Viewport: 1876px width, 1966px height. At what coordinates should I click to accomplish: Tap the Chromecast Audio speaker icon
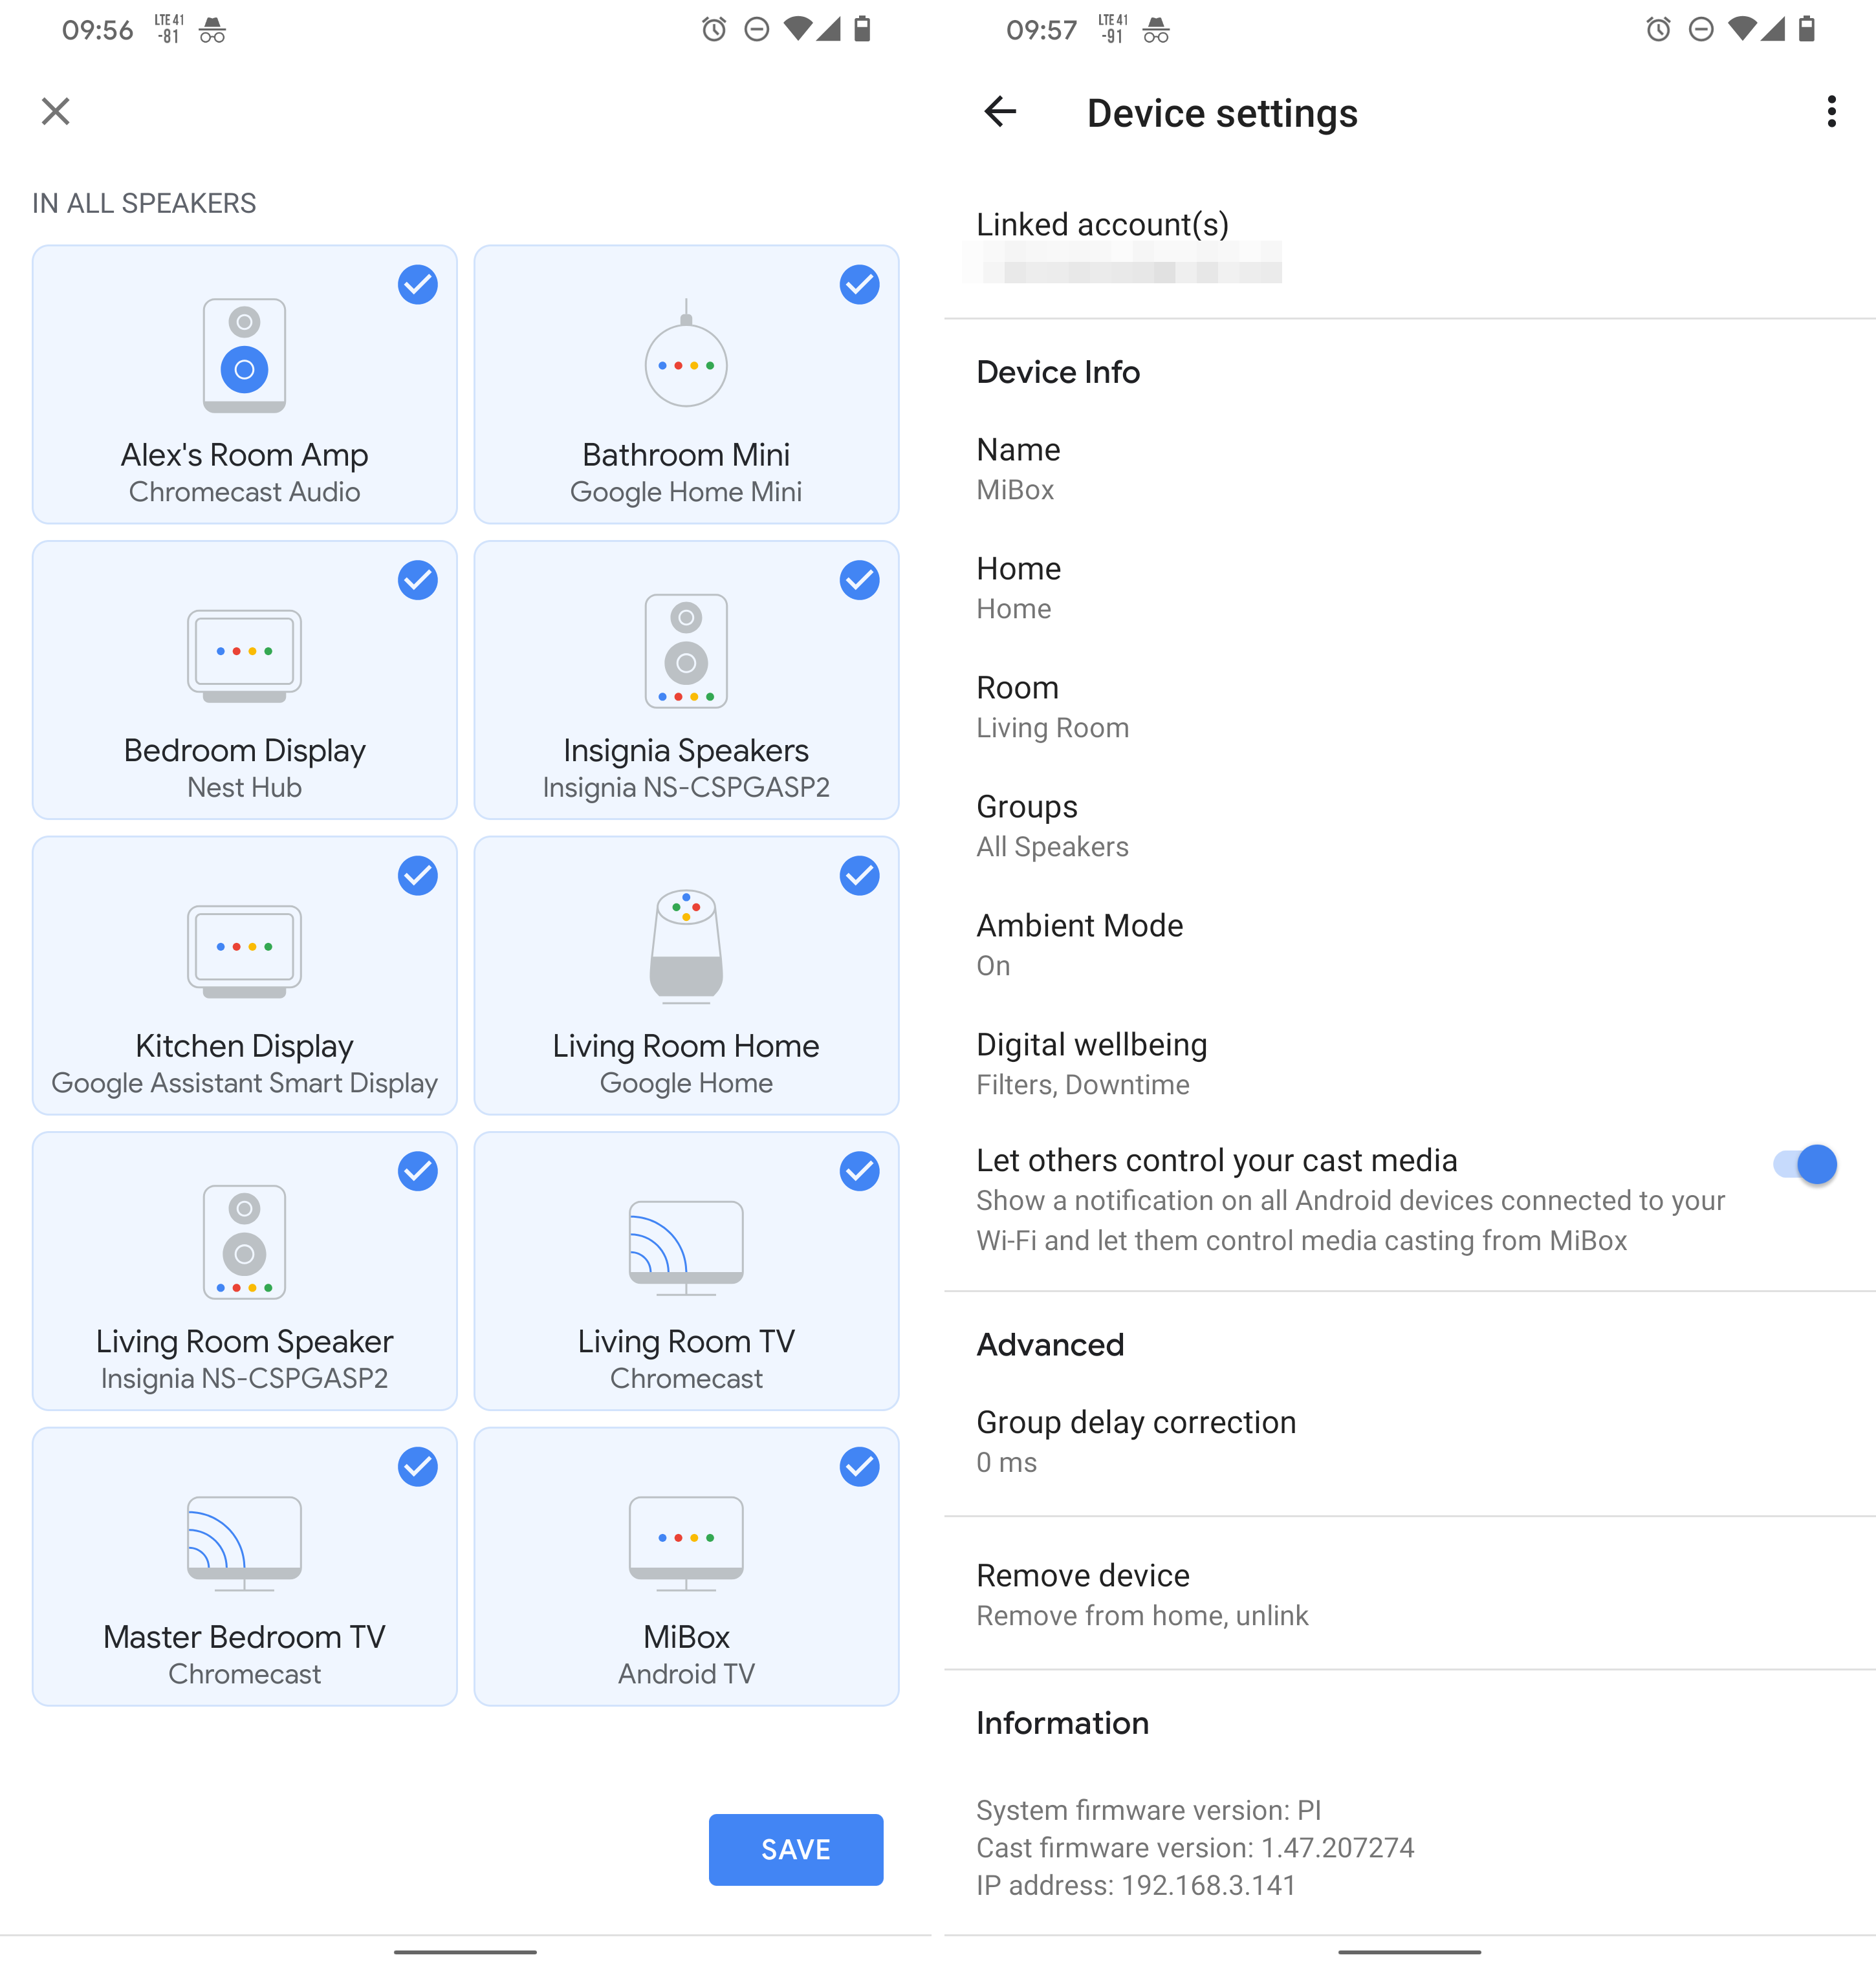(244, 356)
